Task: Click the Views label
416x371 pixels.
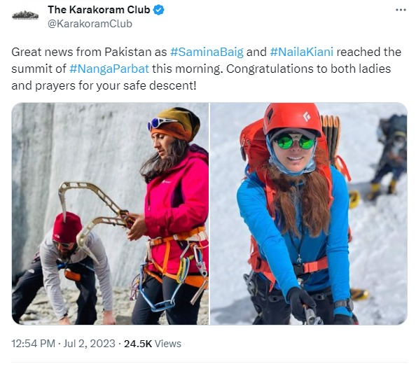Action: (167, 344)
